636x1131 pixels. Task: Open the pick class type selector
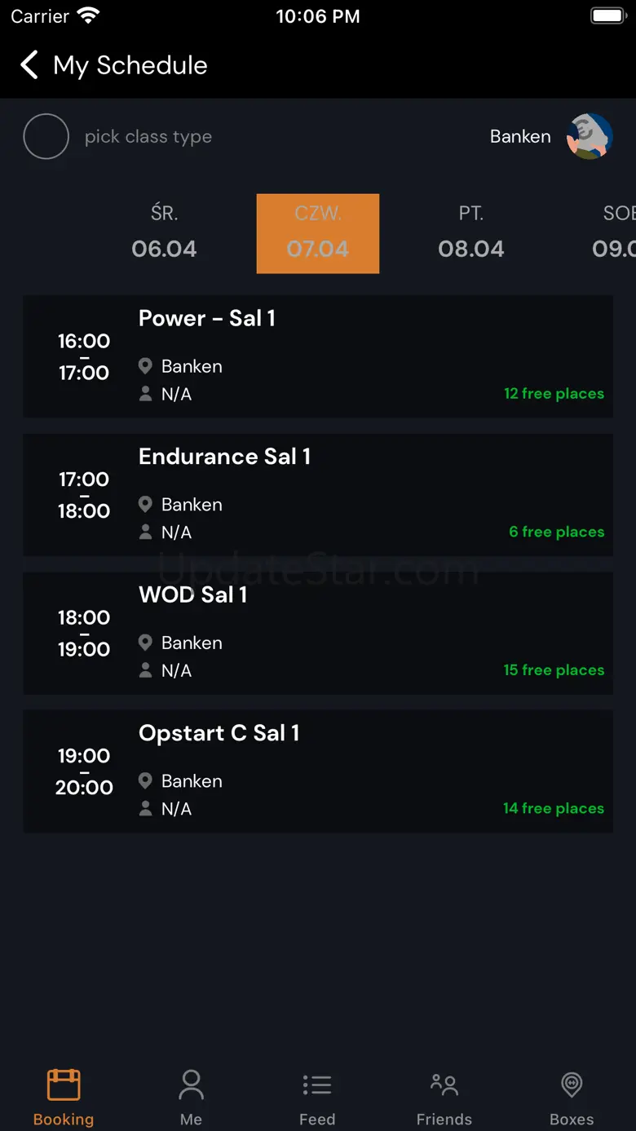pyautogui.click(x=148, y=137)
